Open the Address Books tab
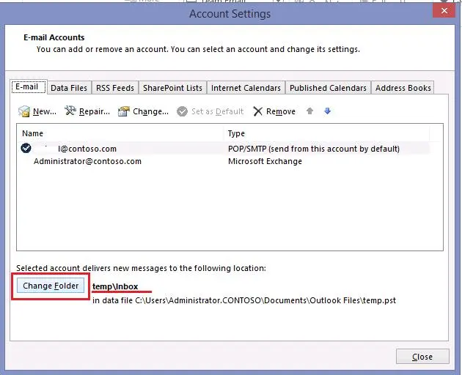Screen dimensions: 462x375 tap(403, 88)
